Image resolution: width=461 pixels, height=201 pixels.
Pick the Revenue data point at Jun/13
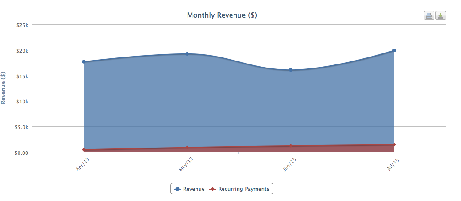[x=291, y=70]
